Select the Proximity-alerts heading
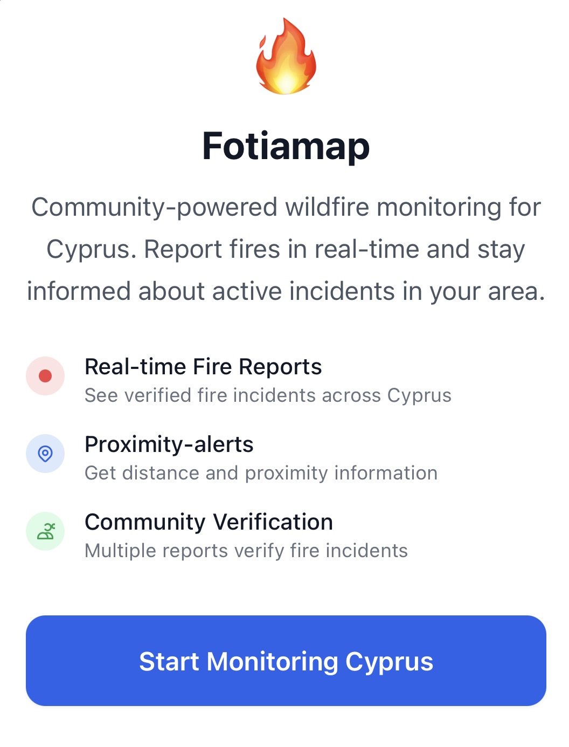The width and height of the screenshot is (569, 747). pyautogui.click(x=169, y=444)
